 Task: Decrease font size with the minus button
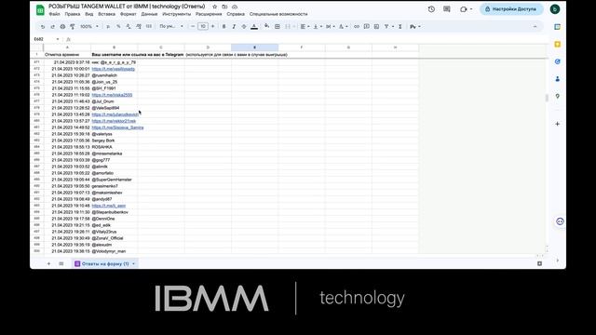point(193,27)
